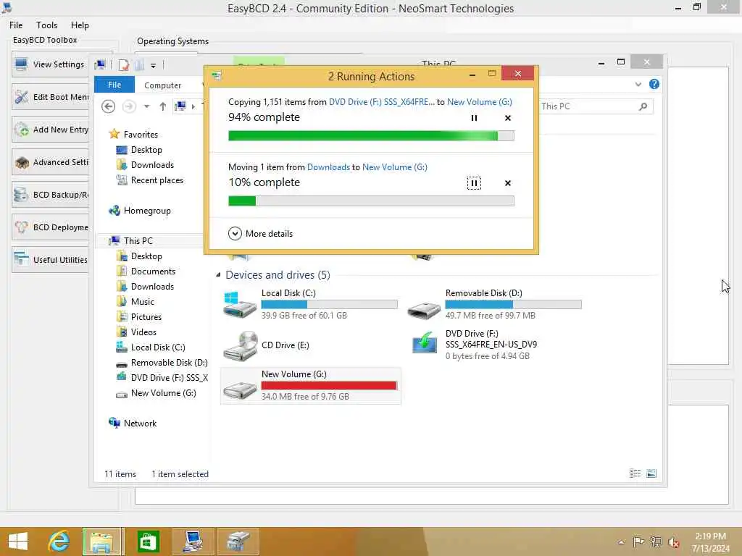Open the File tab in Explorer ribbon
Image resolution: width=742 pixels, height=556 pixels.
point(114,85)
